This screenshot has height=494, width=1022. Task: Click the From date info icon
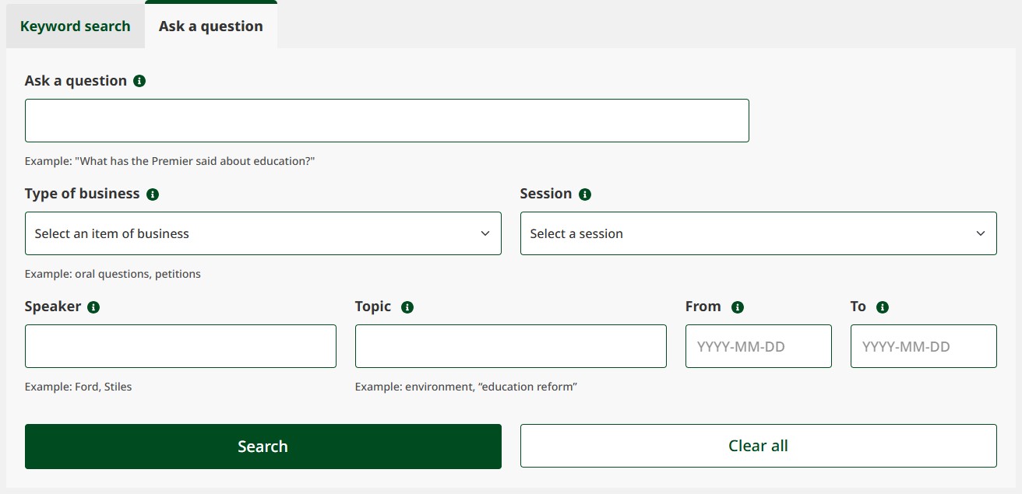click(x=738, y=307)
